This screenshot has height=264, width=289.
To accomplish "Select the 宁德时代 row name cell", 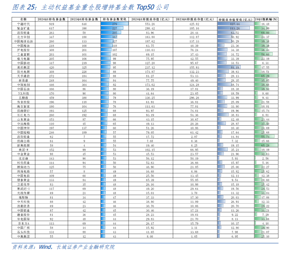I will [24, 24].
